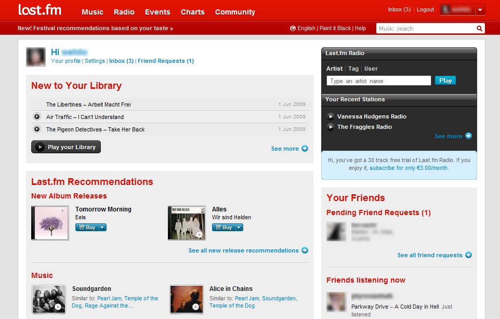The height and width of the screenshot is (319, 500).
Task: Open the Buy dropdown for Alles
Action: (238, 227)
